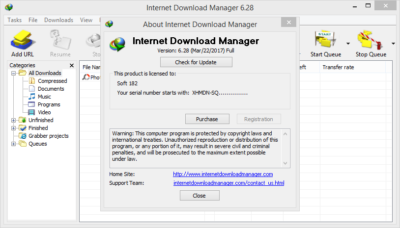
Task: Open the Start Queue dropdown arrow
Action: [x=348, y=44]
